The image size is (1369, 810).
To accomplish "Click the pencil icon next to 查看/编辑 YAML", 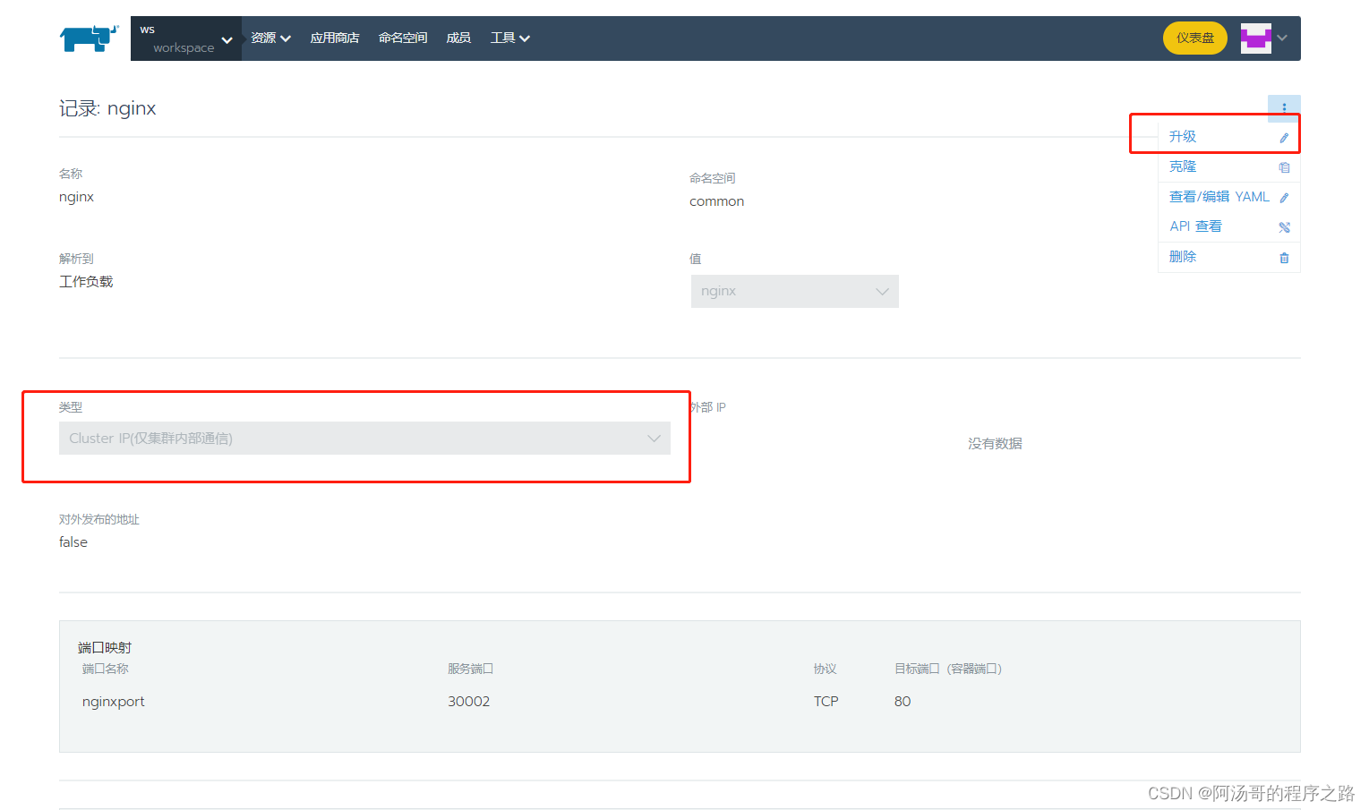I will coord(1284,198).
